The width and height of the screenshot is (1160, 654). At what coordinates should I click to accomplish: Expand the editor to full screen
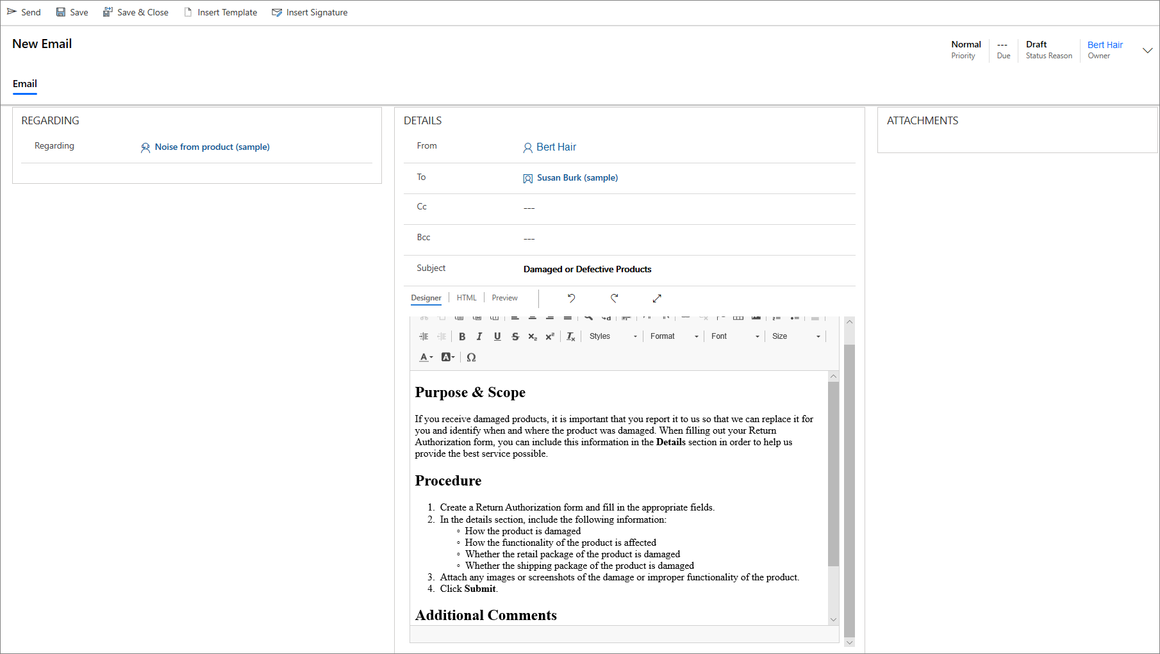[656, 298]
